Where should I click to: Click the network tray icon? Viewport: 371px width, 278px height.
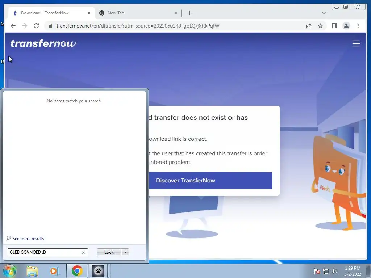pyautogui.click(x=326, y=271)
